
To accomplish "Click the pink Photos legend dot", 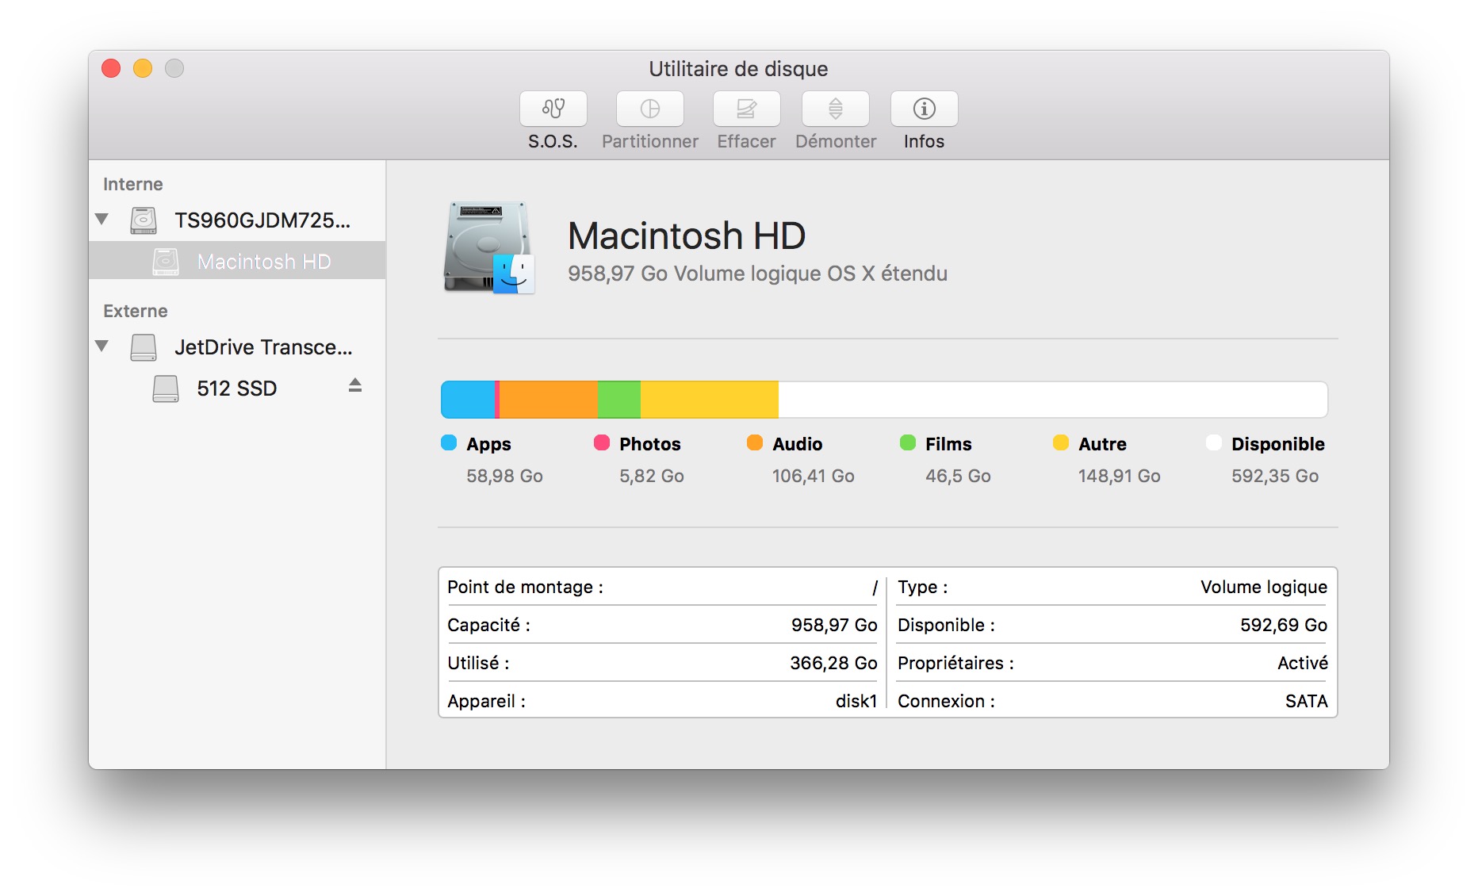I will coord(602,442).
